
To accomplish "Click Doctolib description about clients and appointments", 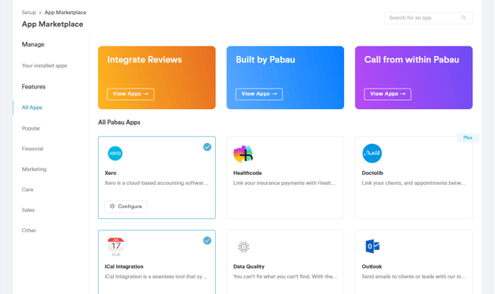I will pos(414,183).
